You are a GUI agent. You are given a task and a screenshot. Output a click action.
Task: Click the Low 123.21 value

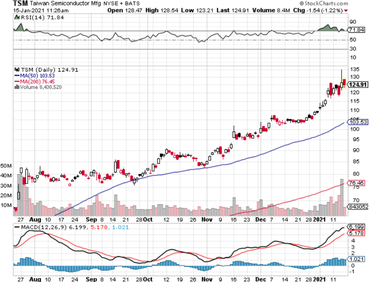(x=197, y=11)
